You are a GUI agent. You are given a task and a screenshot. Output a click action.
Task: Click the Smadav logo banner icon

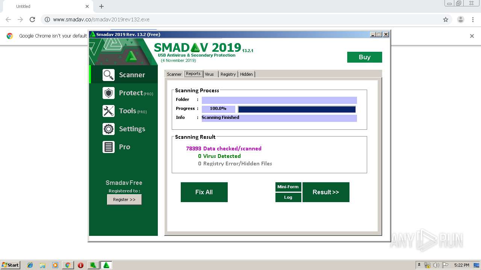click(x=131, y=56)
